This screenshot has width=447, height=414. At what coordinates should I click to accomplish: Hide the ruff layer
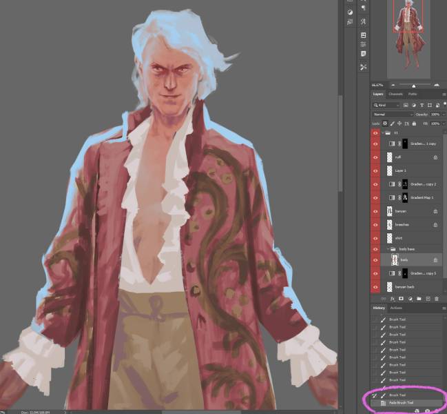(375, 157)
